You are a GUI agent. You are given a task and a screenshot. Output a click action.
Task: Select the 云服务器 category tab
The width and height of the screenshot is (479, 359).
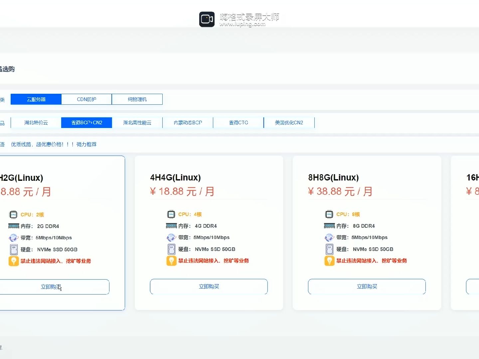[x=36, y=99]
